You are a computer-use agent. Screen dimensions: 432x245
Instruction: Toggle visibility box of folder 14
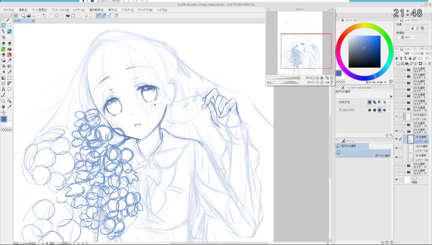click(396, 124)
